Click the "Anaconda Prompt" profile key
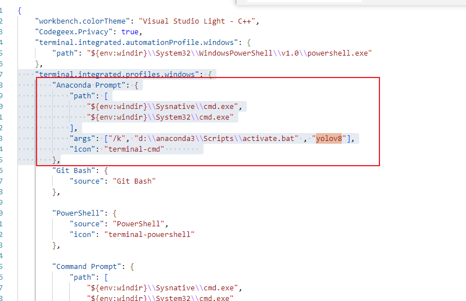This screenshot has height=301, width=466. point(91,85)
